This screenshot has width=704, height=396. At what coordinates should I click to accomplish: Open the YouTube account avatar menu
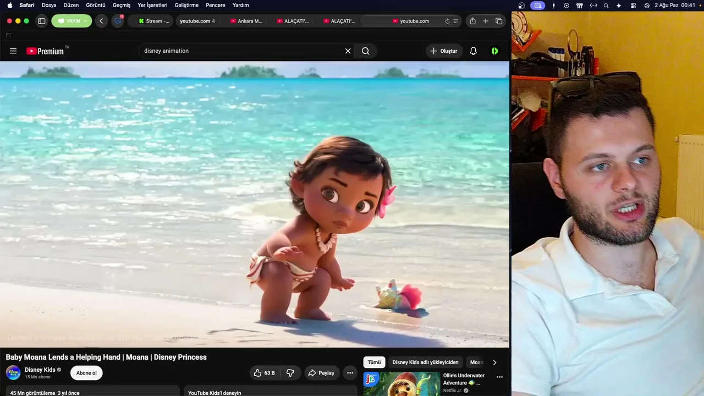point(495,51)
